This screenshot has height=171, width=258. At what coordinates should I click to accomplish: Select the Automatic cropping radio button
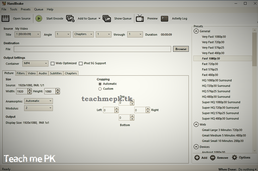(100, 84)
